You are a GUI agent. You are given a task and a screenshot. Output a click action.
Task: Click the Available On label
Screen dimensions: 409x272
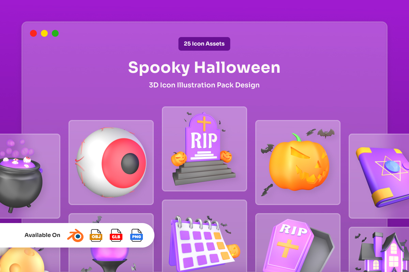[42, 235]
